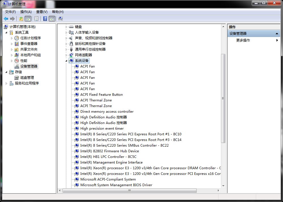
Task: Expand the 服务和应用程序 node
Action: [x=6, y=83]
